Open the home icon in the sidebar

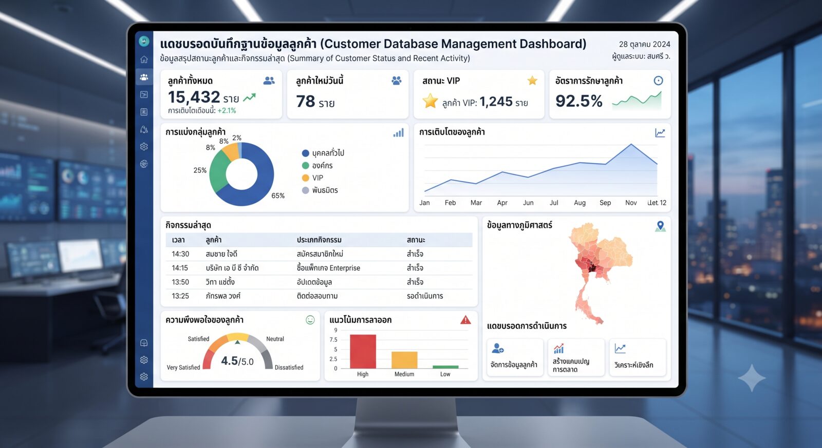coord(144,60)
